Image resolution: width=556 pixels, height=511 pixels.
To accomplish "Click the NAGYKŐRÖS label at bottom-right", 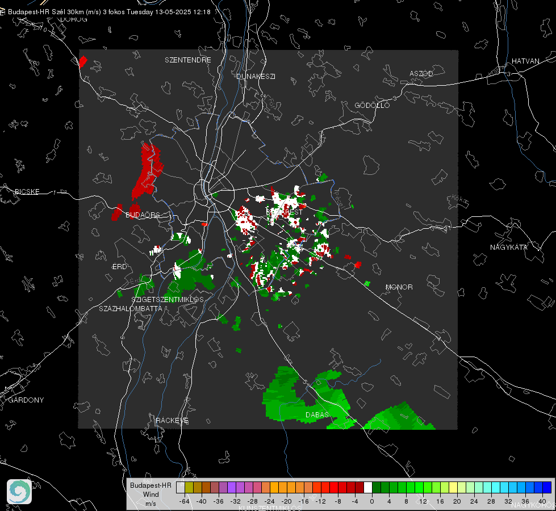I will tap(533, 506).
